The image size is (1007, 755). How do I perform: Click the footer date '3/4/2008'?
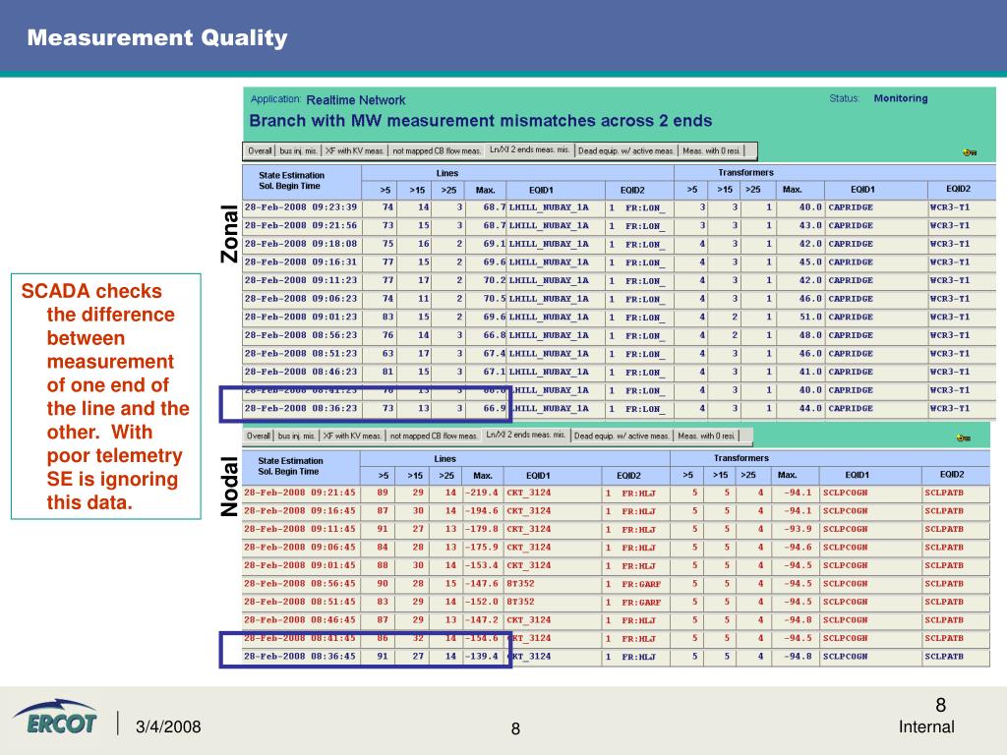(168, 726)
